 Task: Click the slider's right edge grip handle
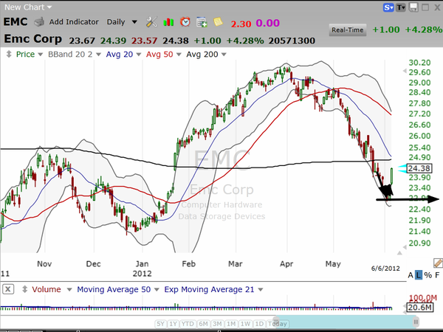[x=416, y=322]
